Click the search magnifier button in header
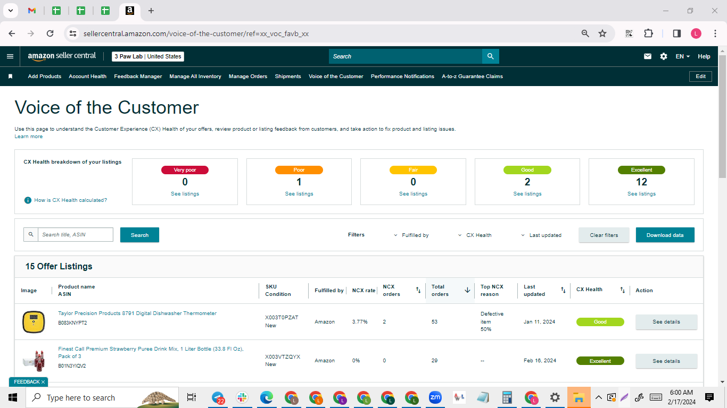The height and width of the screenshot is (408, 727). 490,56
